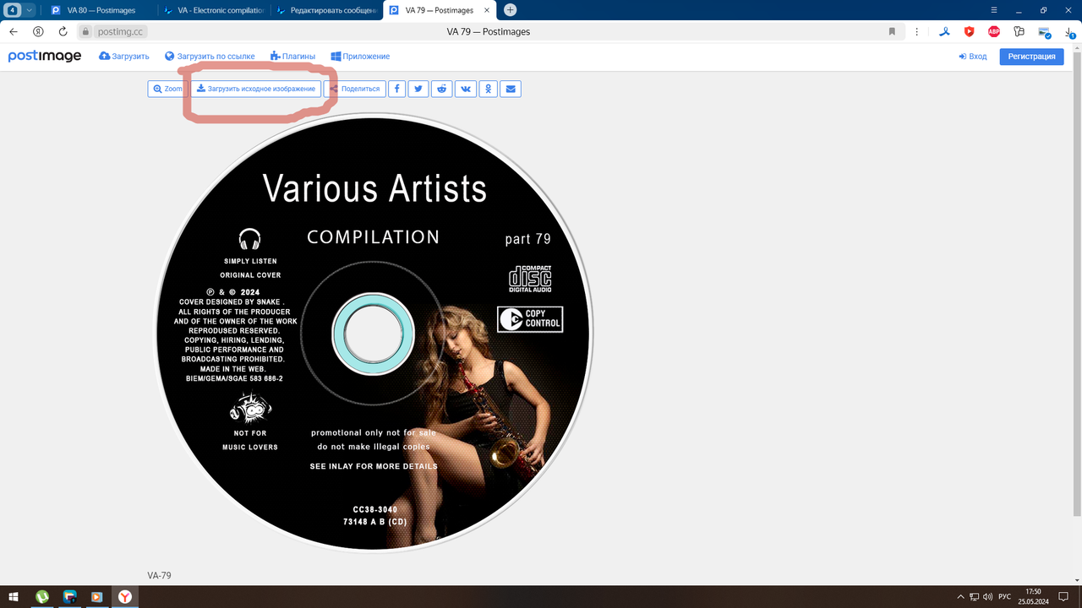This screenshot has height=608, width=1082.
Task: Open uTorrent from the taskbar
Action: coord(41,596)
